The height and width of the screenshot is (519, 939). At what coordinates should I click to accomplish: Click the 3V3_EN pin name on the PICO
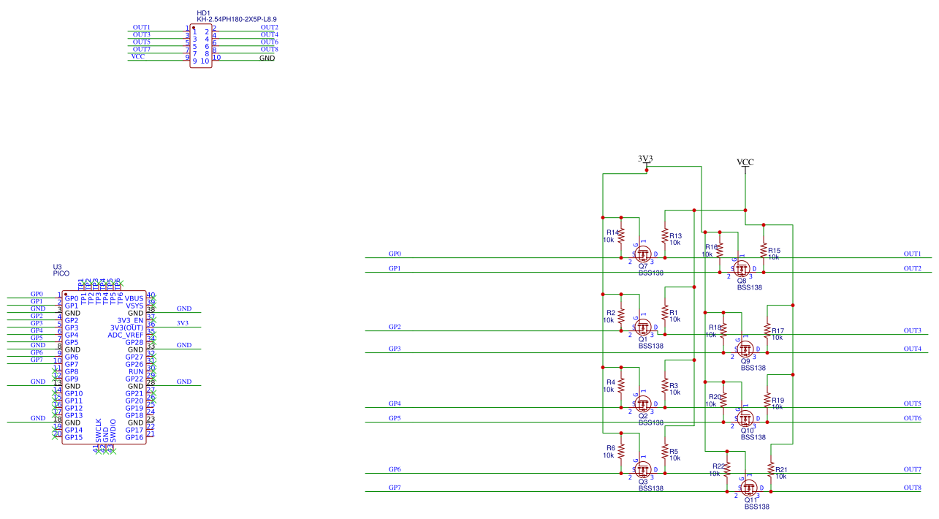pos(130,320)
